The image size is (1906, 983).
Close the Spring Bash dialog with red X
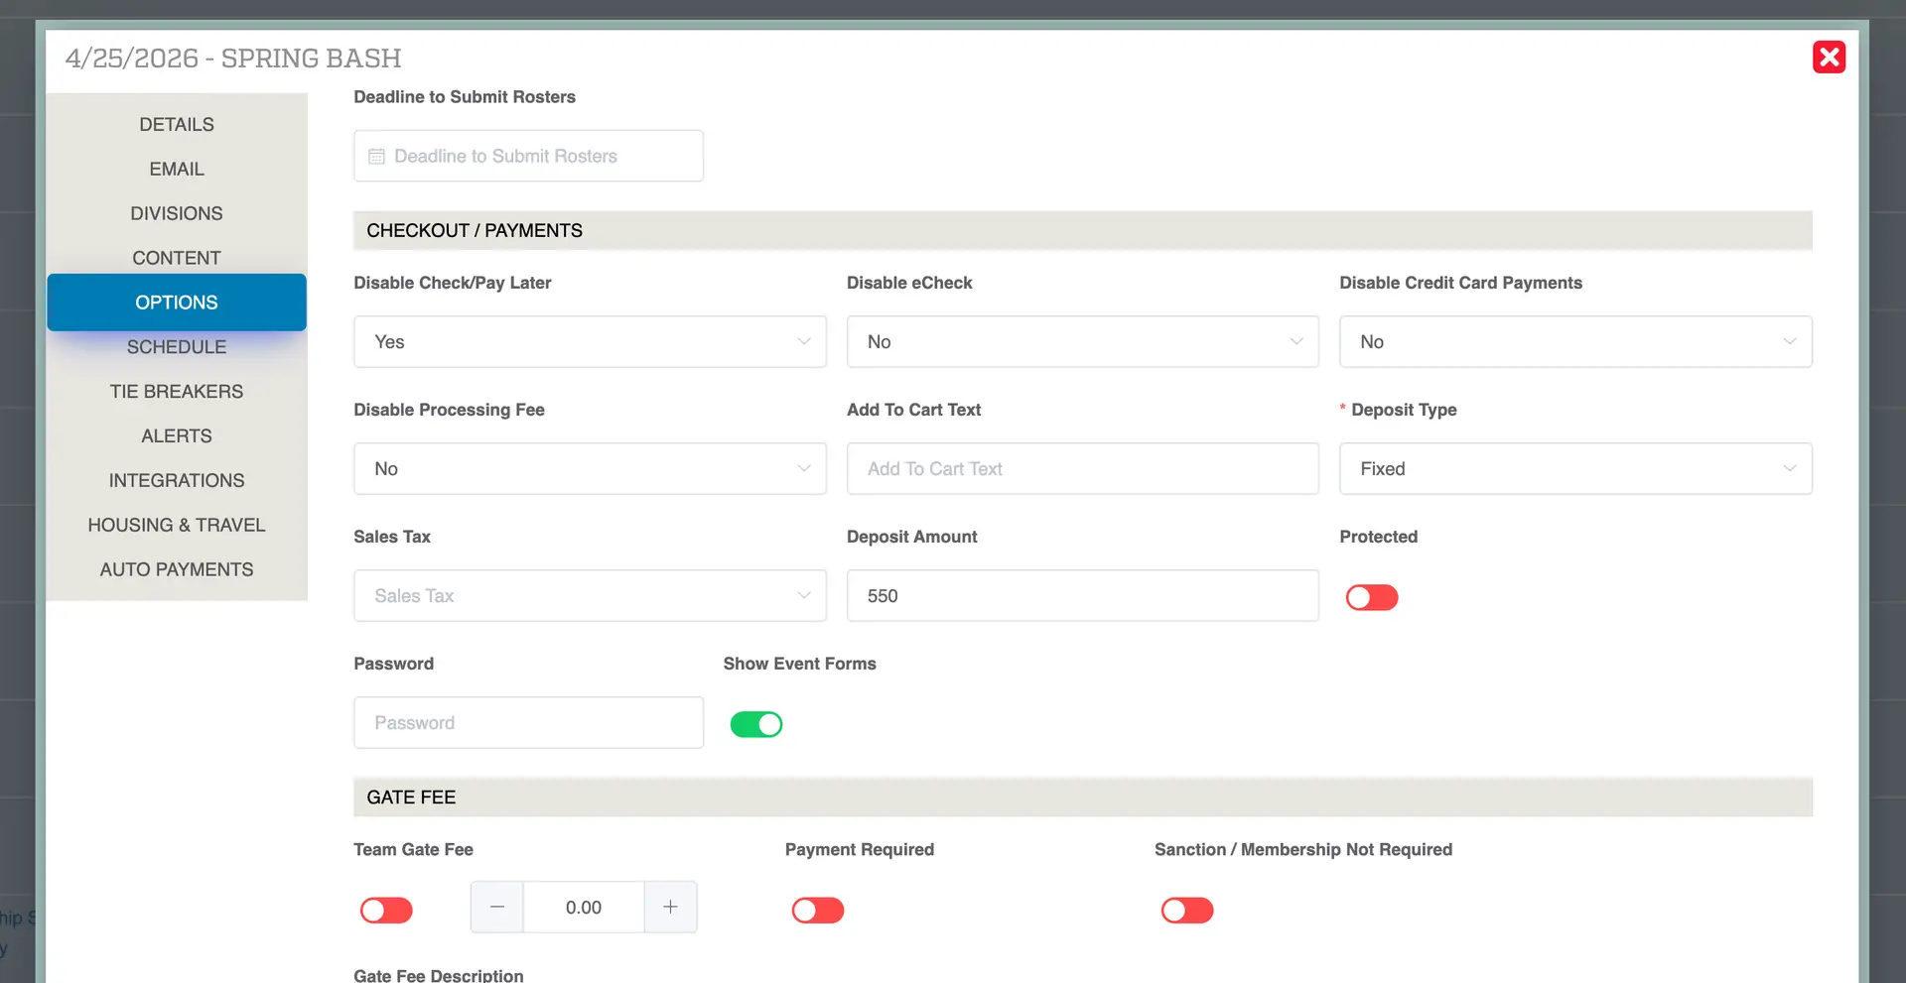1829,58
